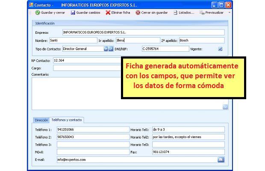The width and height of the screenshot is (265, 171).
Task: Toggle the Vigente checkbox
Action: [x=220, y=49]
